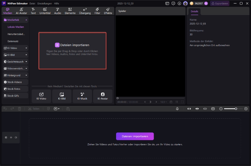251x166 pixels.
Task: Mute the timeline track audio
Action: pos(16,137)
